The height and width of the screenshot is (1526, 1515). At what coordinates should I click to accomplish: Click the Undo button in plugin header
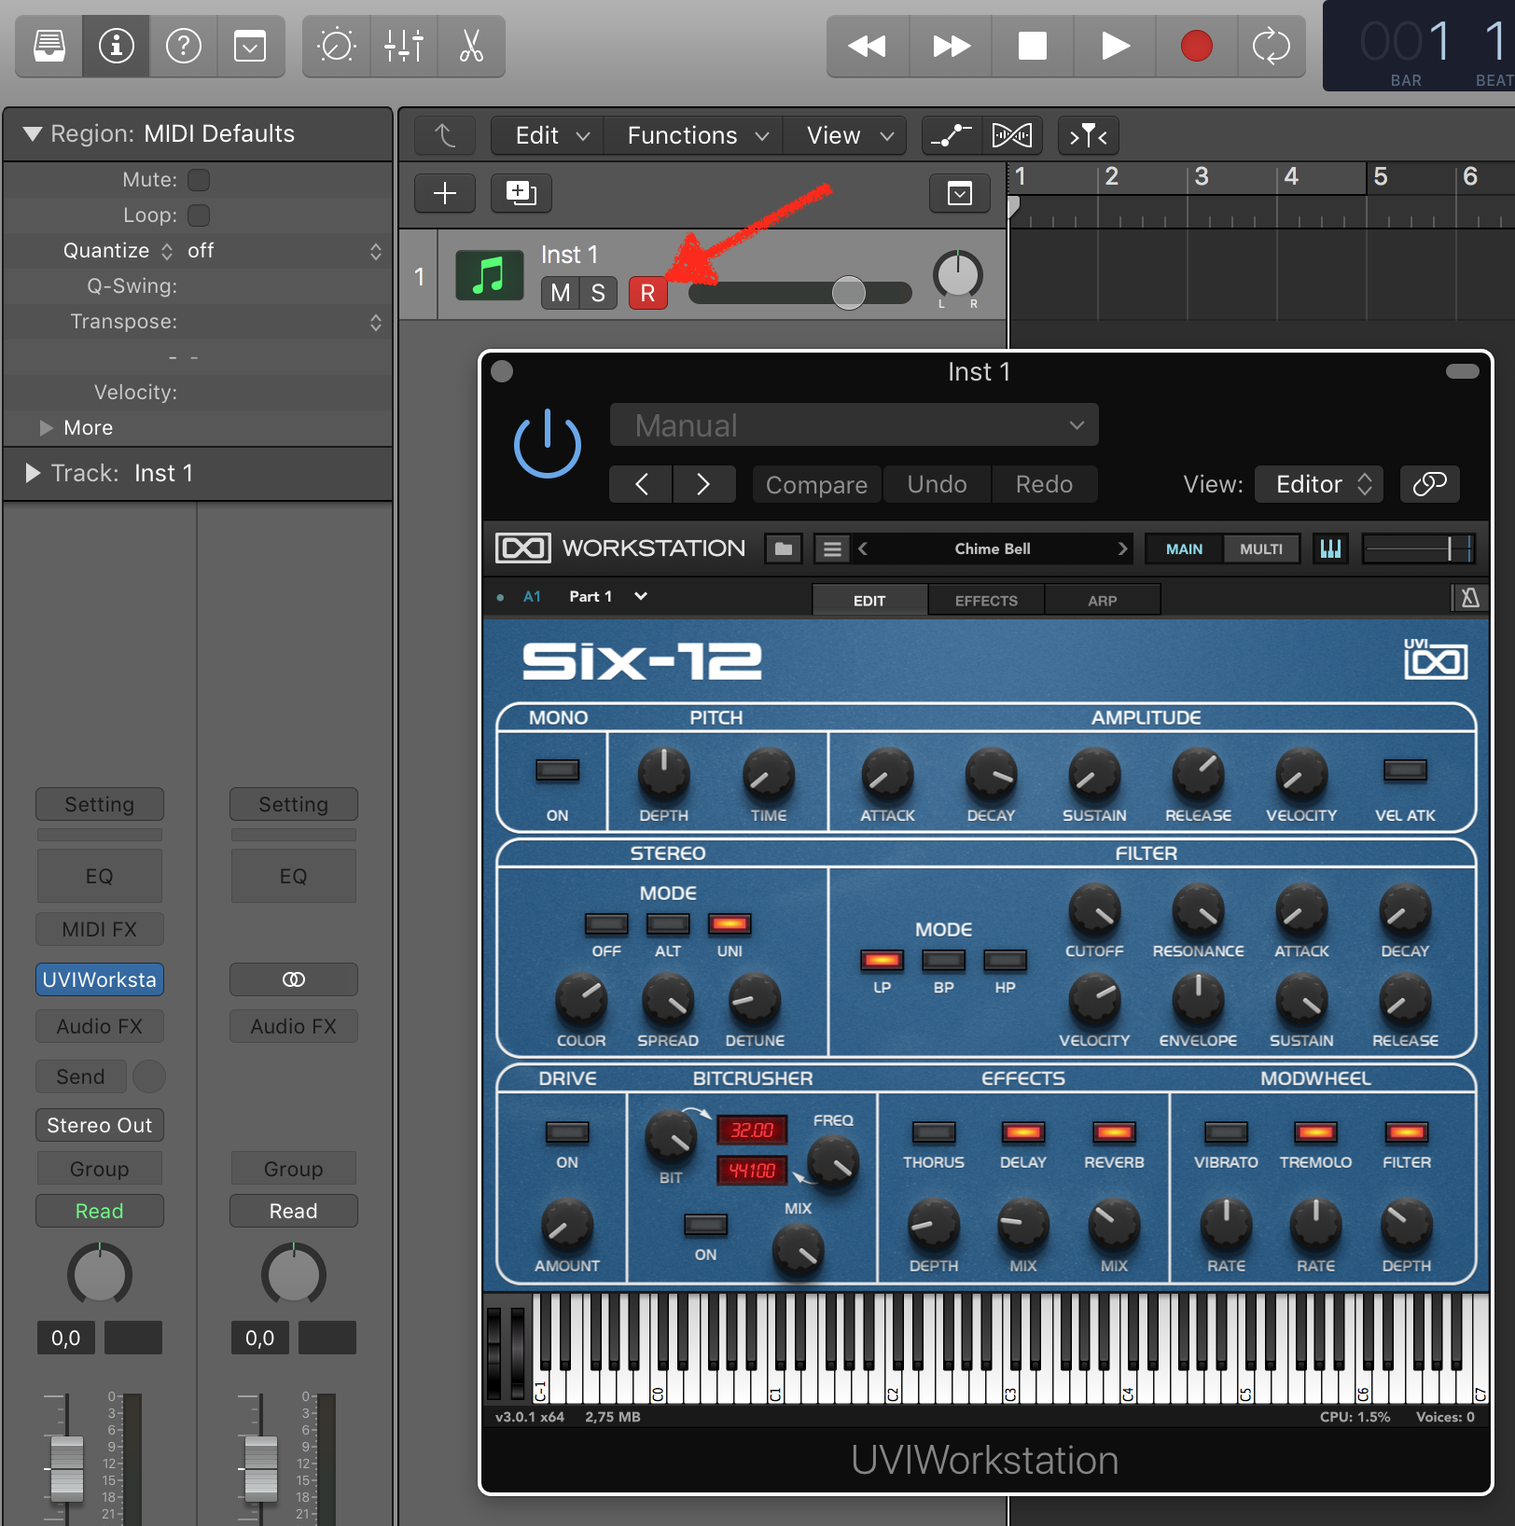[x=937, y=485]
